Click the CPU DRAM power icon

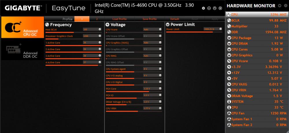pos(229,44)
